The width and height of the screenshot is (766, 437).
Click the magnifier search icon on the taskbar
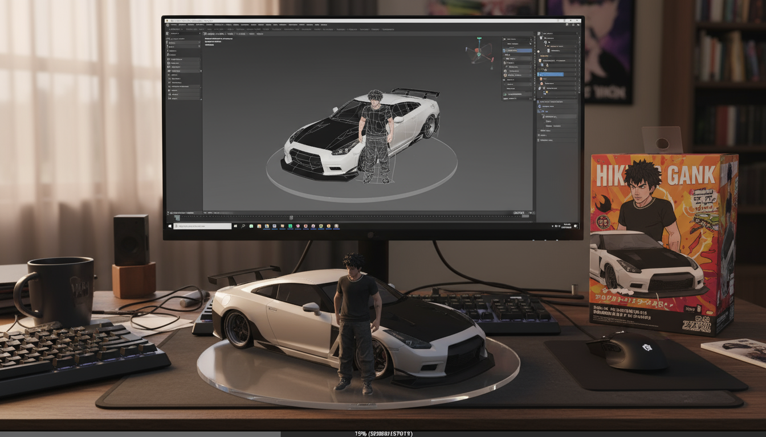(243, 226)
